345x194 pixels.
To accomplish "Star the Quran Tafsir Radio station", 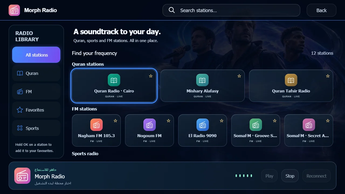I will 328,76.
